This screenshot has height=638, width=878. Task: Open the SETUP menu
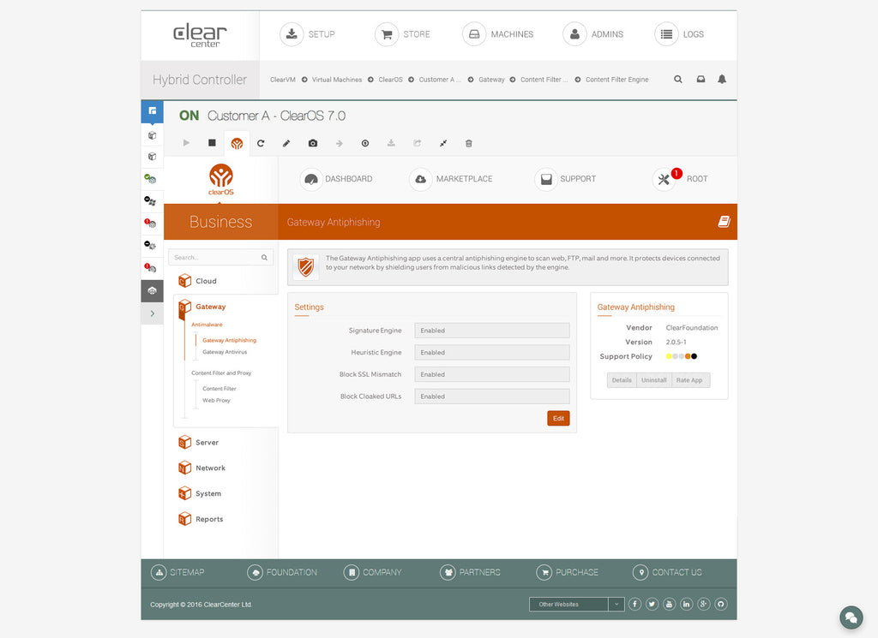click(308, 34)
